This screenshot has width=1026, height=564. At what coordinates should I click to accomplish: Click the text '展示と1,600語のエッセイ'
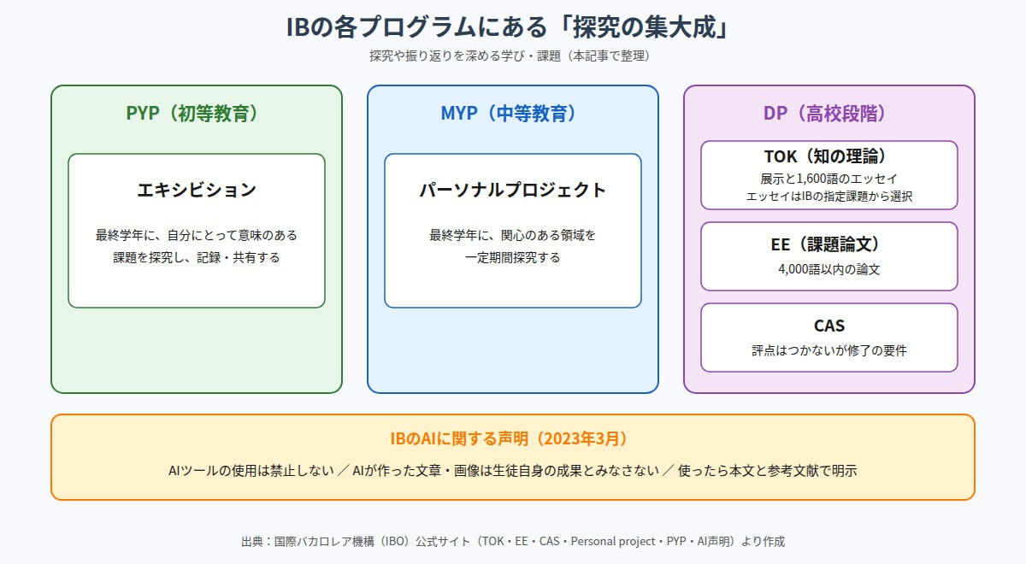(x=829, y=179)
